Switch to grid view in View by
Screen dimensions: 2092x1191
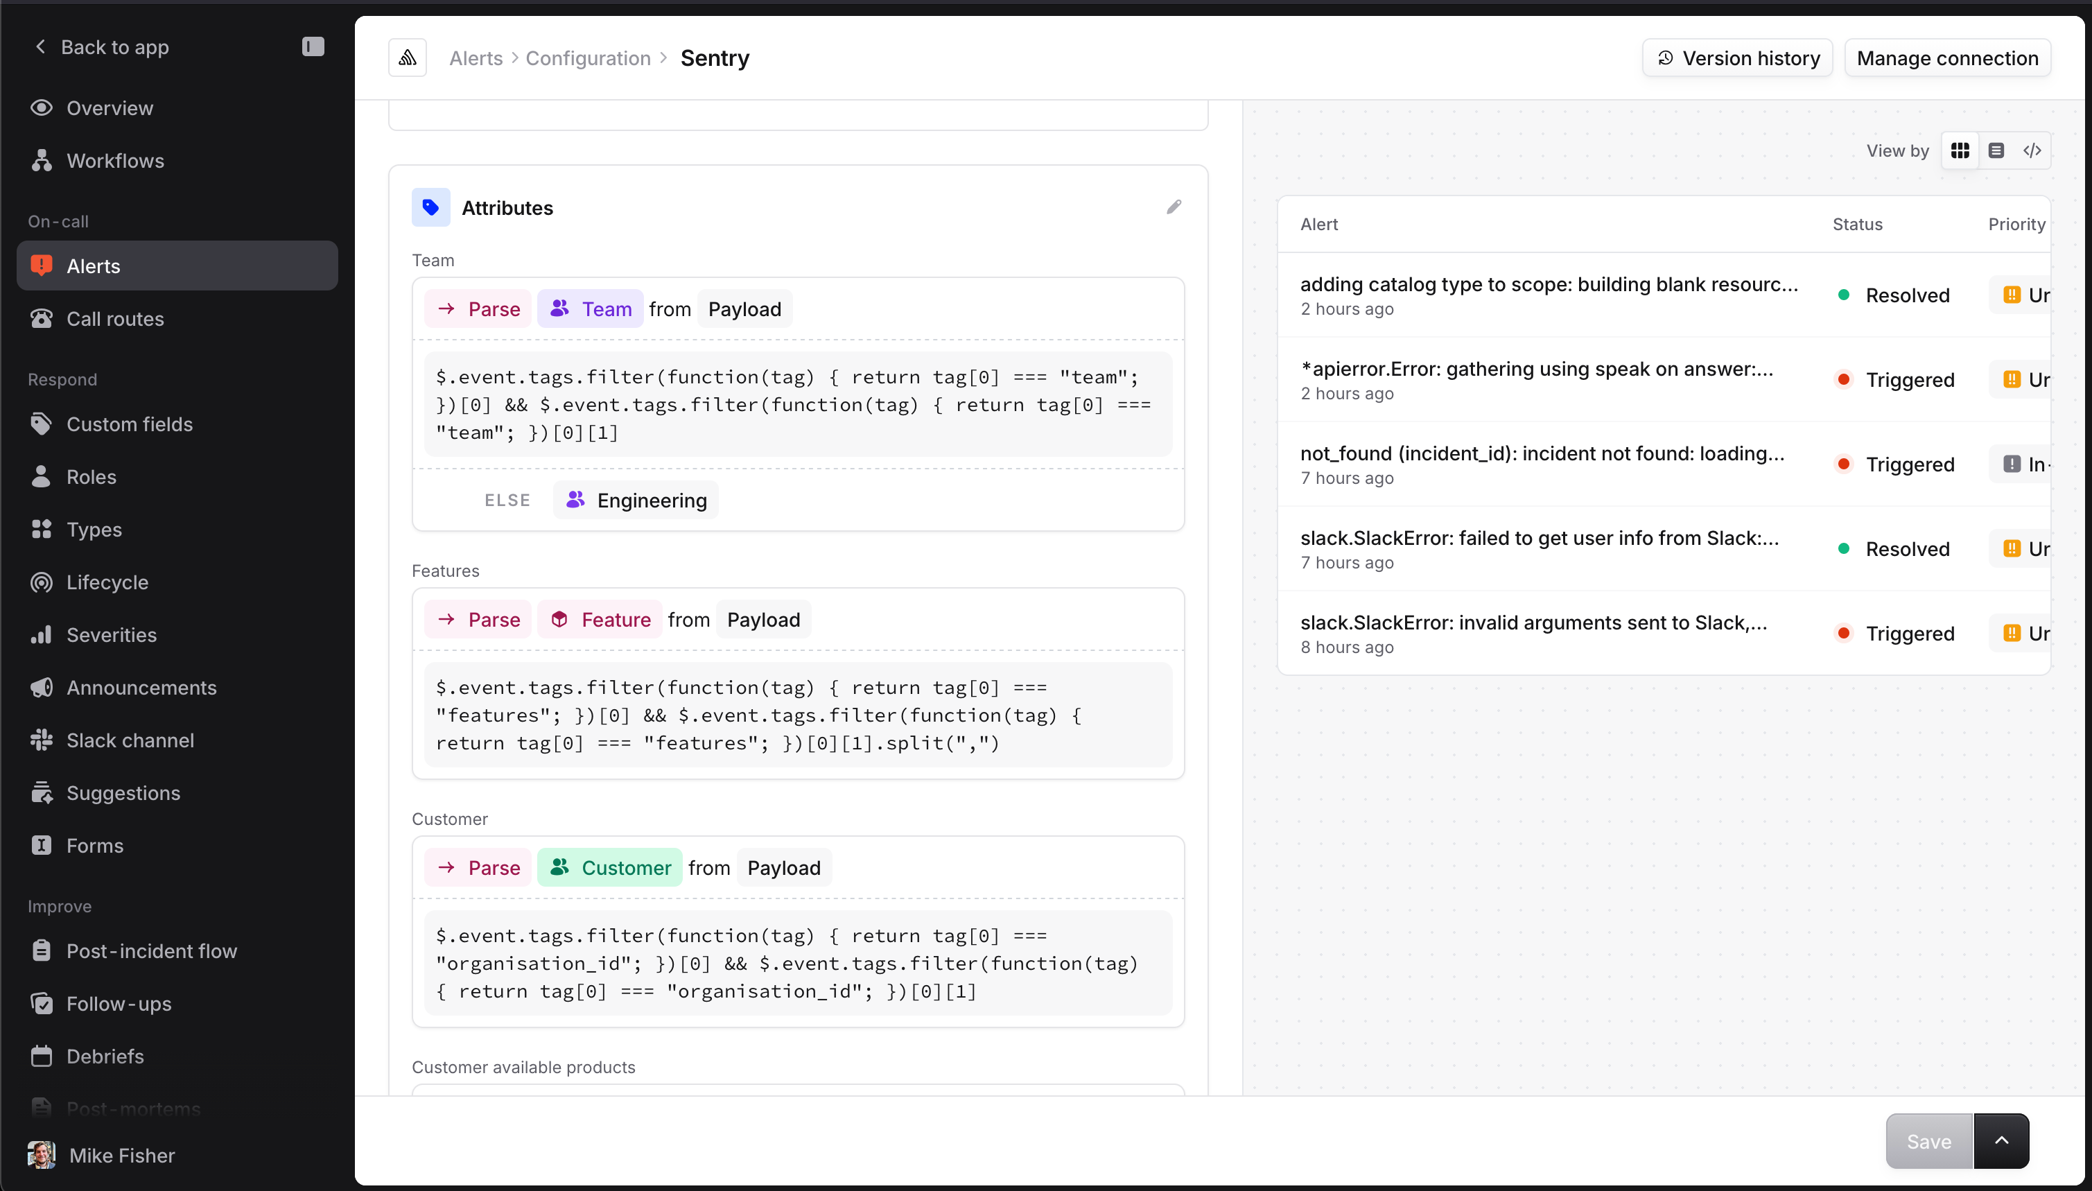tap(1960, 150)
